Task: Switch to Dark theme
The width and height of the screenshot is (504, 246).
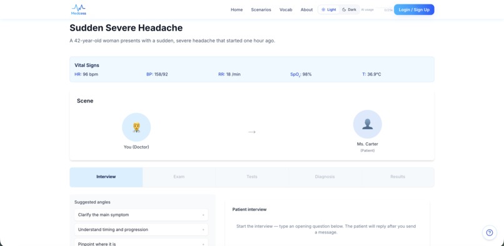Action: pyautogui.click(x=349, y=9)
